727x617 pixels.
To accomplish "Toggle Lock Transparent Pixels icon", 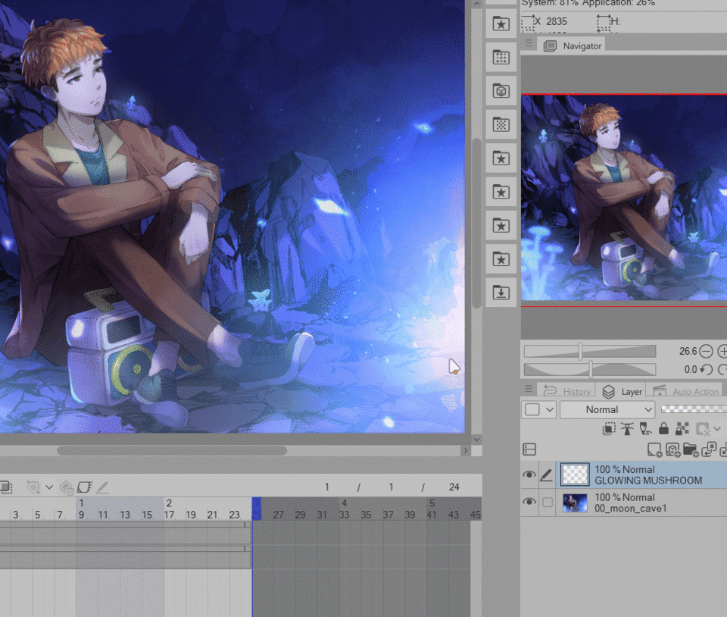I will coord(682,428).
